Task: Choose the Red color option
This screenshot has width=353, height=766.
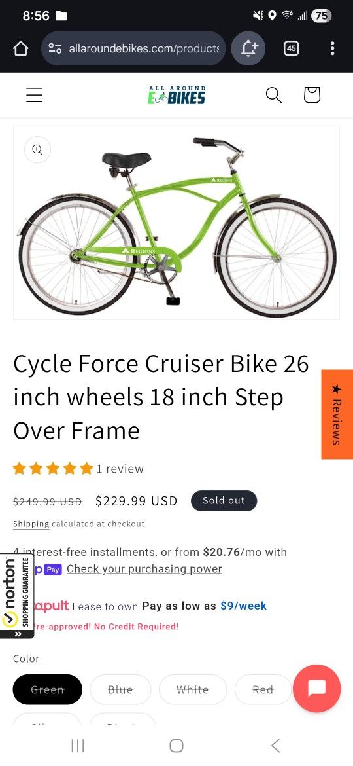Action: pyautogui.click(x=263, y=689)
